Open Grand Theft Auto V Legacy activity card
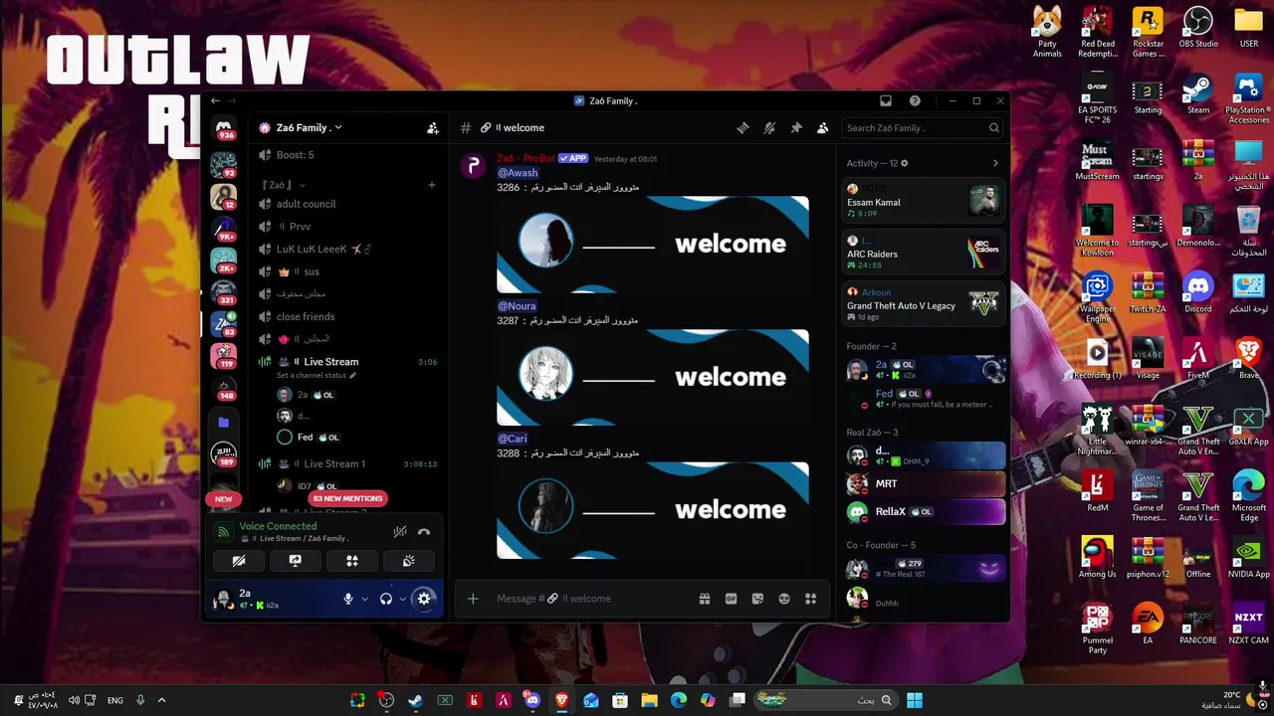 point(923,305)
